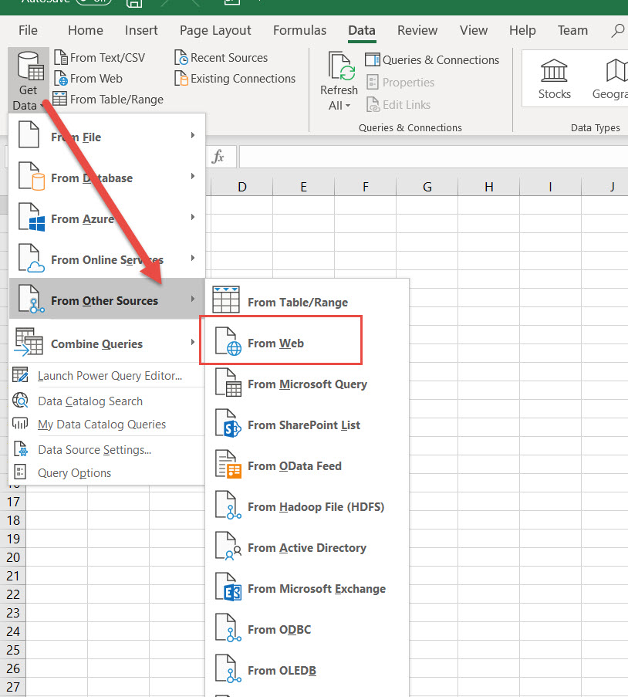
Task: Choose From OLEDB
Action: (x=306, y=670)
